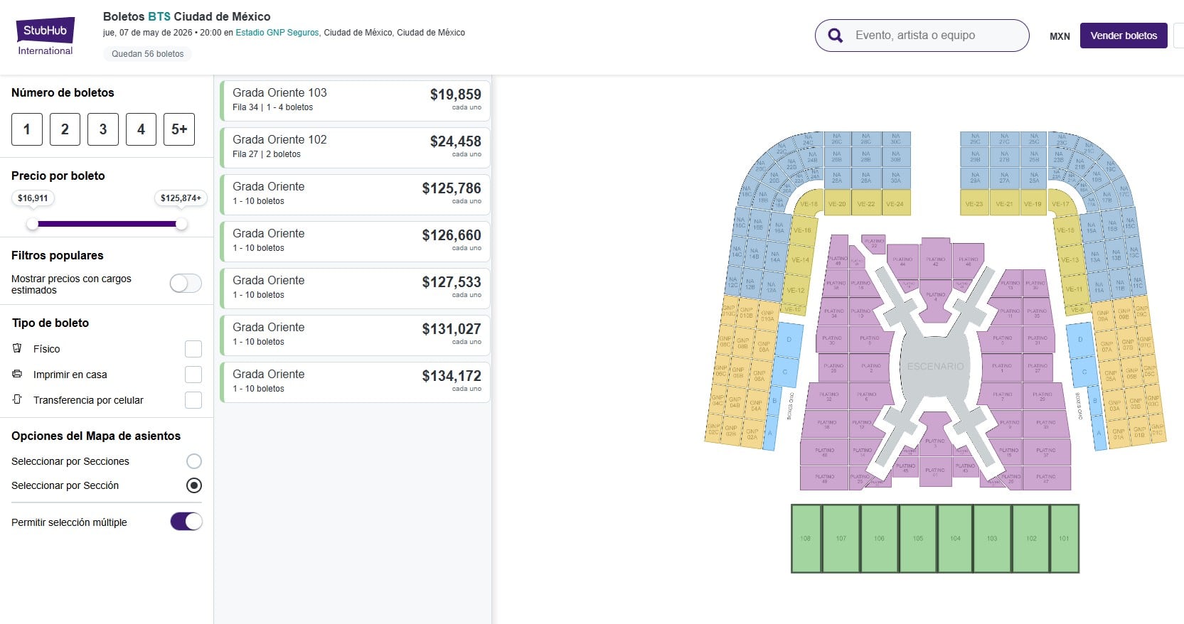Select quantity filter 5+

[x=178, y=129]
